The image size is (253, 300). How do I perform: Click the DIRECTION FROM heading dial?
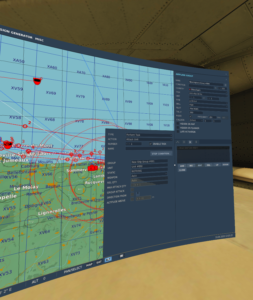[138, 194]
